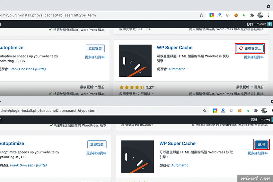Open colorful square extension in top browser
Image resolution: width=273 pixels, height=182 pixels.
pyautogui.click(x=211, y=15)
